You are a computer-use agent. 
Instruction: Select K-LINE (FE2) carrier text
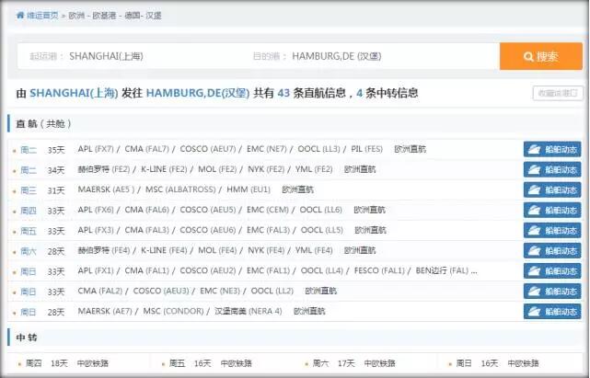tap(164, 169)
